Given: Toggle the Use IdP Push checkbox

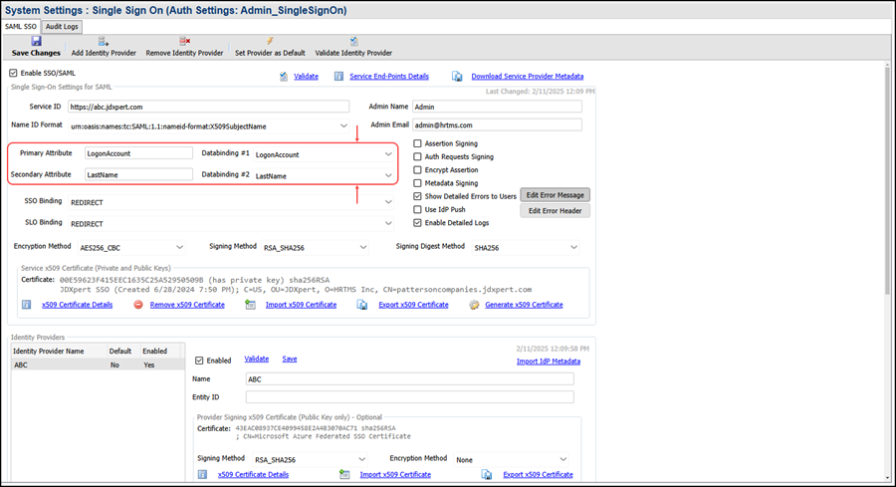Looking at the screenshot, I should 417,209.
